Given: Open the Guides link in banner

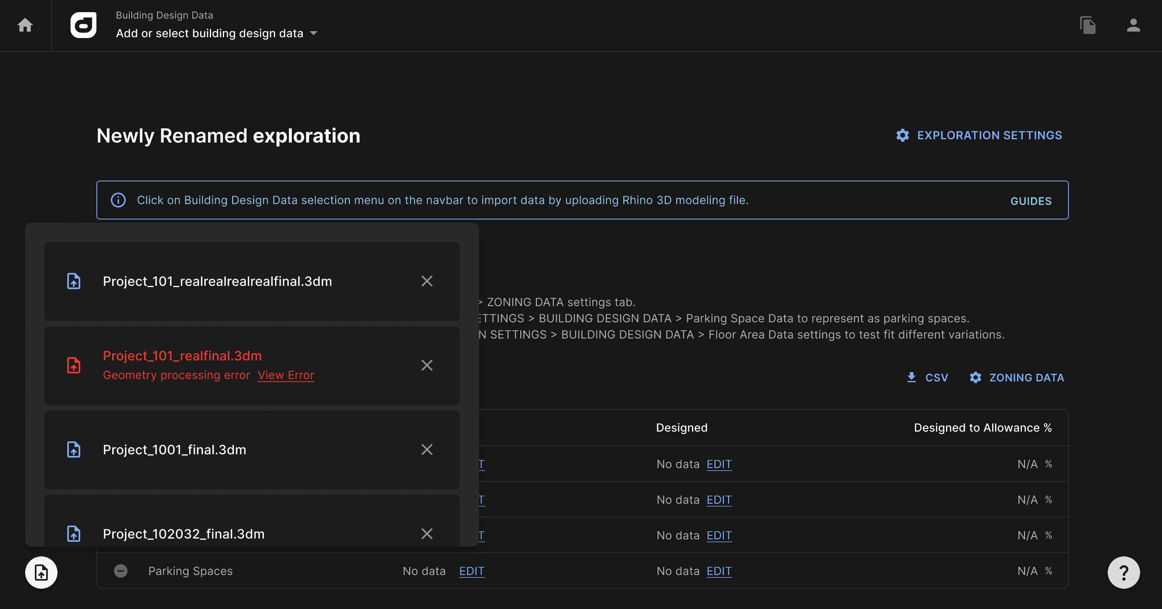Looking at the screenshot, I should click(1031, 201).
